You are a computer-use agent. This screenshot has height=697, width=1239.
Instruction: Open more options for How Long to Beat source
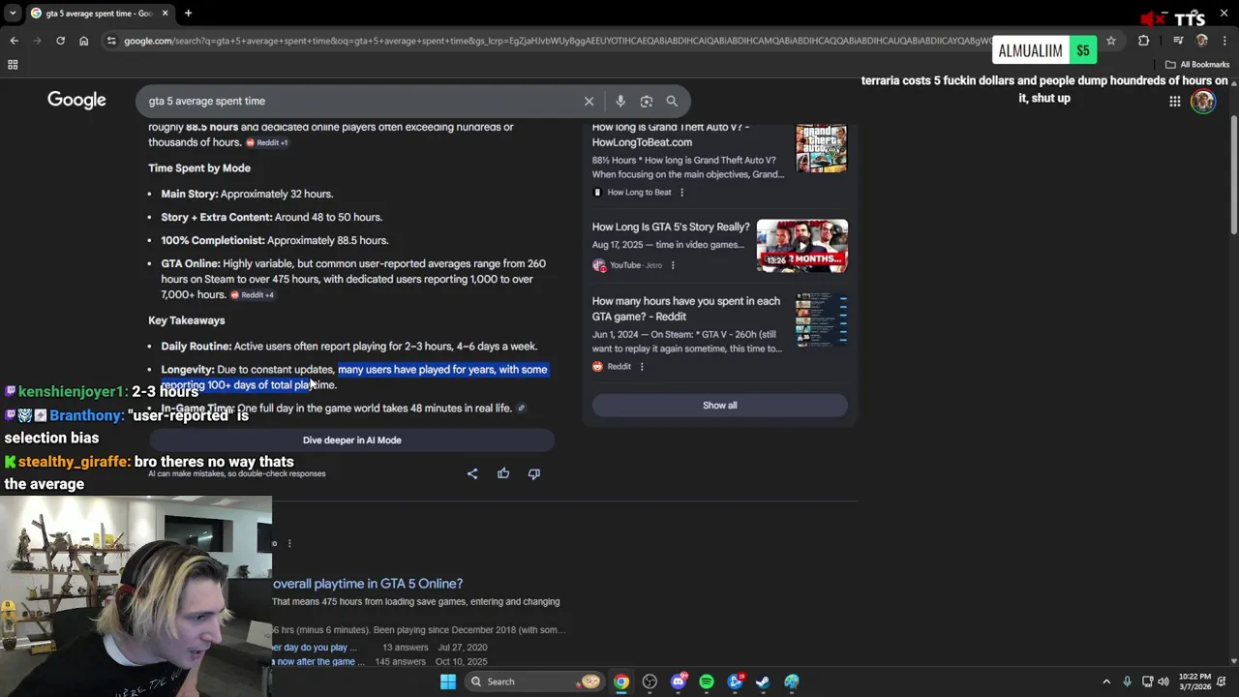click(681, 193)
